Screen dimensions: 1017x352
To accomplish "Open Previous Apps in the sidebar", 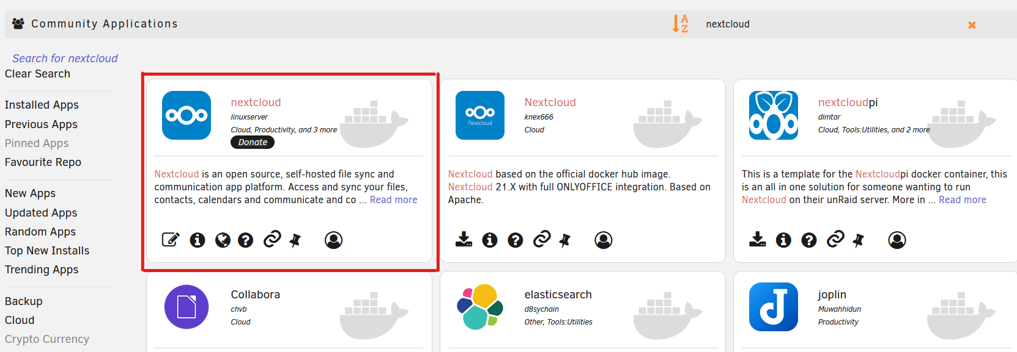I will point(41,124).
